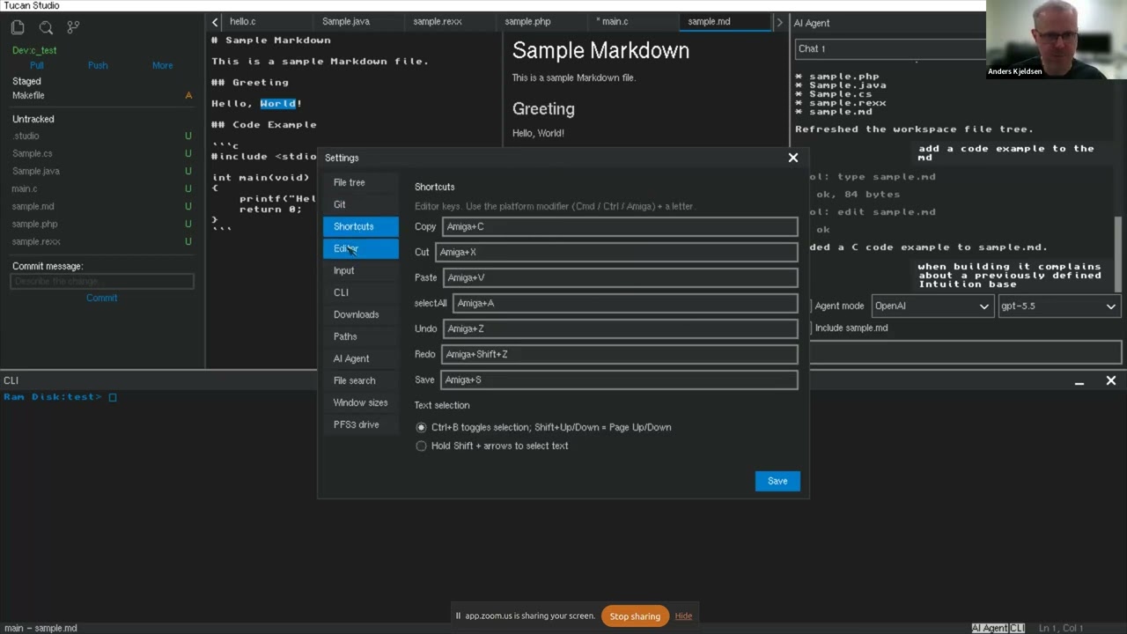Hide the Zoom sharing banner
The height and width of the screenshot is (634, 1127).
pos(683,616)
